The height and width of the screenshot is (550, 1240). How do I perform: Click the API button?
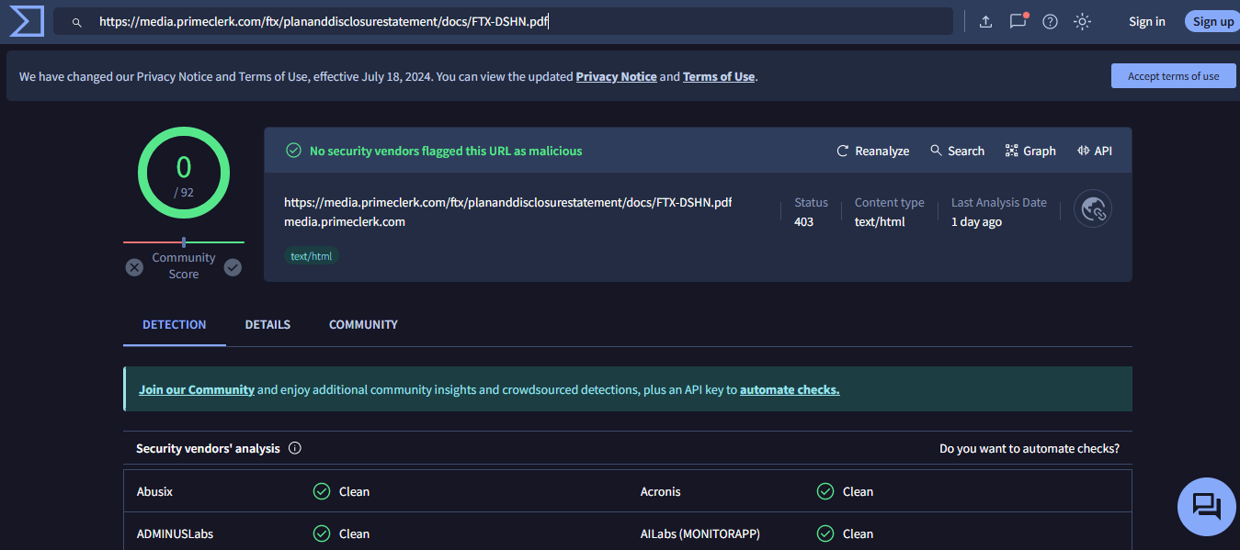click(1095, 151)
